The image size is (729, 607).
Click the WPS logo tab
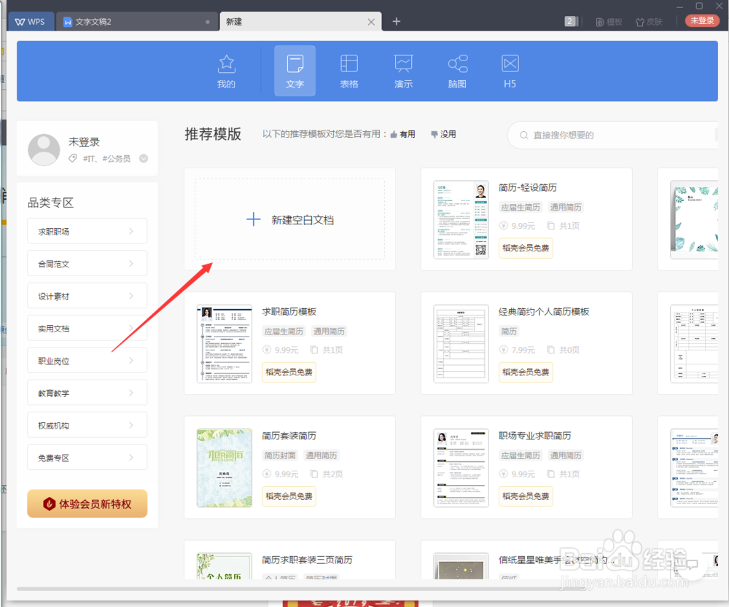point(31,22)
